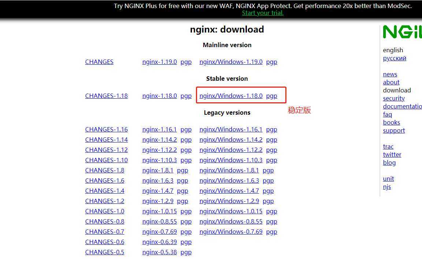Switch language to русский
The width and height of the screenshot is (422, 259).
click(x=395, y=58)
